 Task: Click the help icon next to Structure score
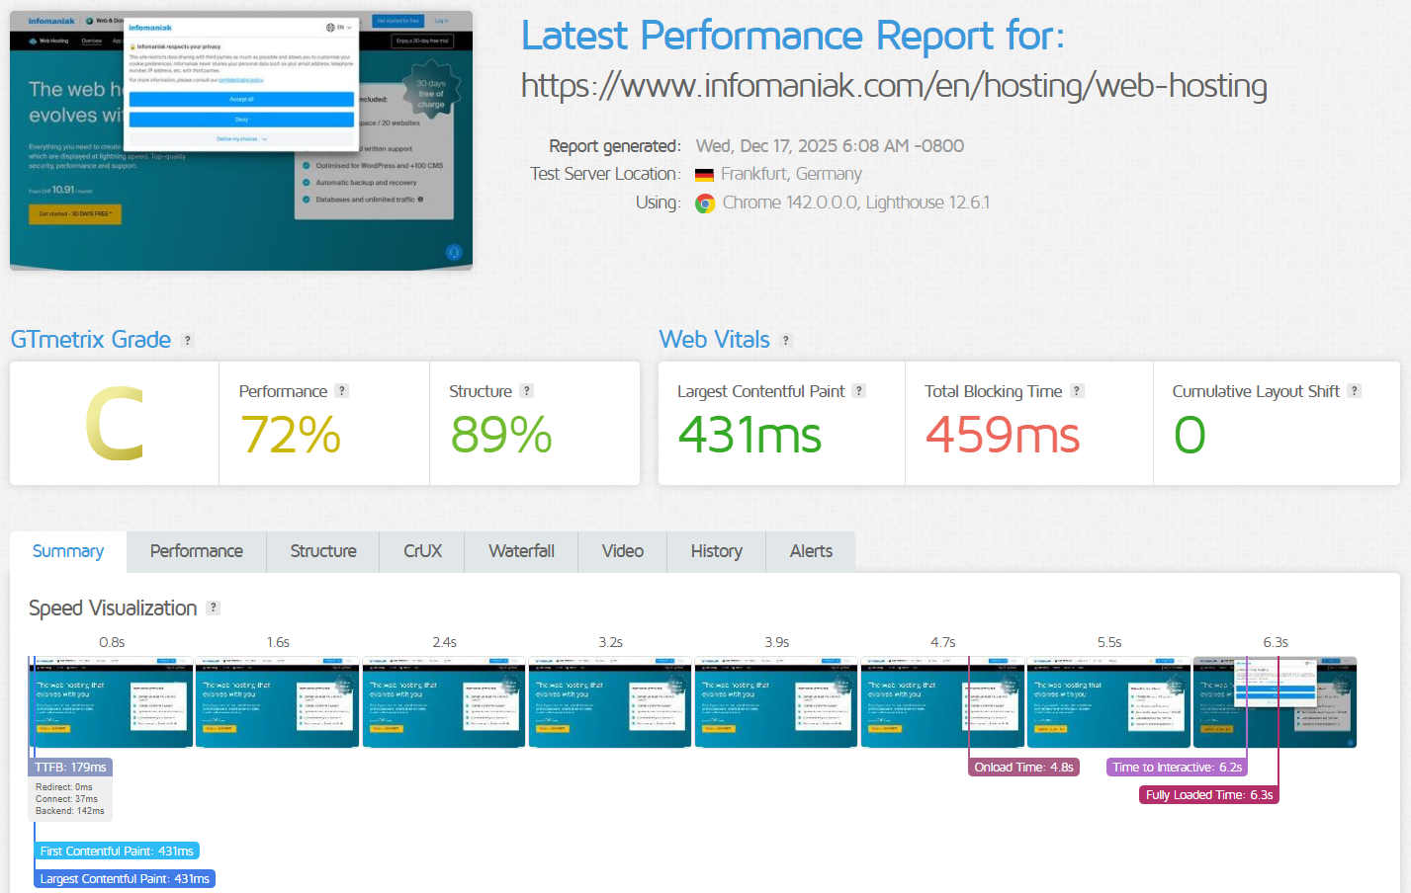point(527,391)
